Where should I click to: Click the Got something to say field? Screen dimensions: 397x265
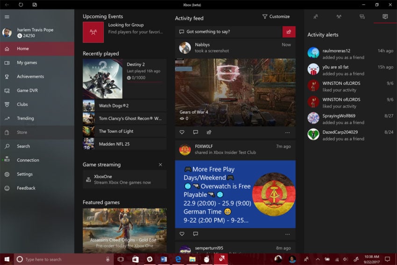229,32
